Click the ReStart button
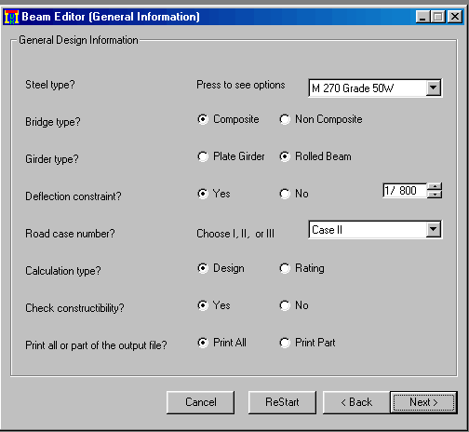The height and width of the screenshot is (432, 469). 282,402
